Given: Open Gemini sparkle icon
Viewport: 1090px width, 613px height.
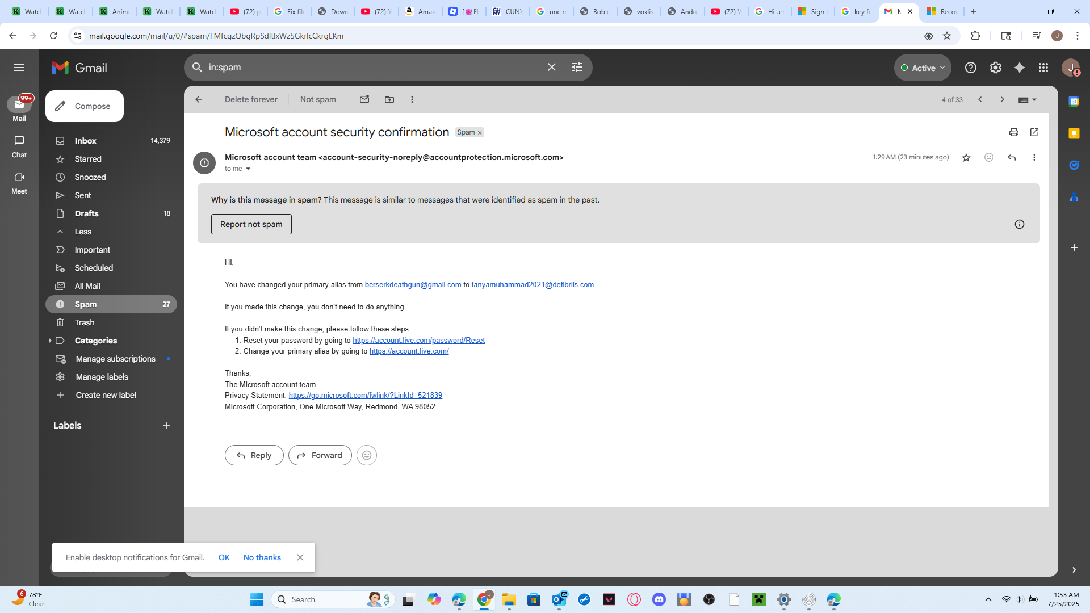Looking at the screenshot, I should [x=1020, y=68].
